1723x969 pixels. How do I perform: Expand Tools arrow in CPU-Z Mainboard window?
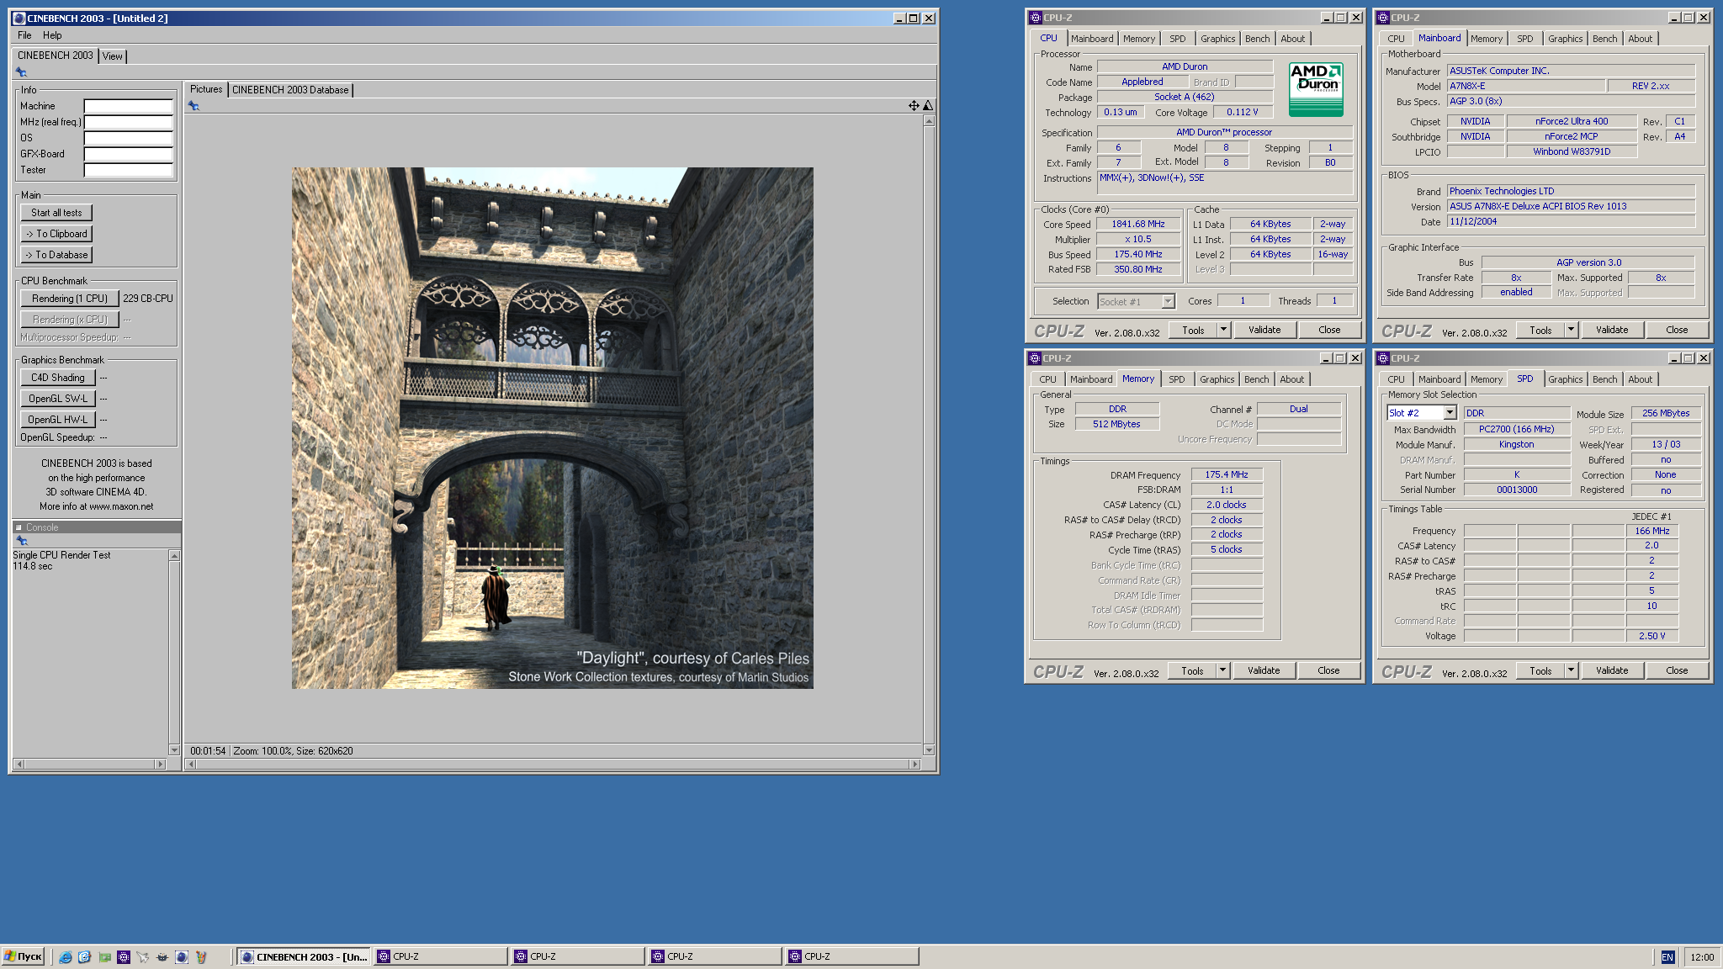(x=1571, y=330)
